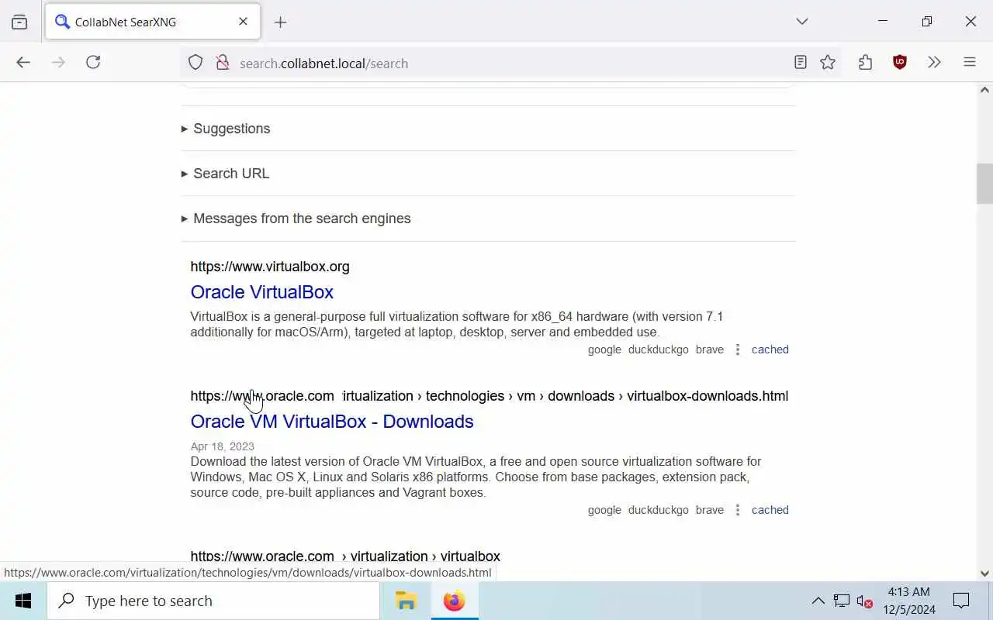Bookmark this page with star icon

[828, 63]
